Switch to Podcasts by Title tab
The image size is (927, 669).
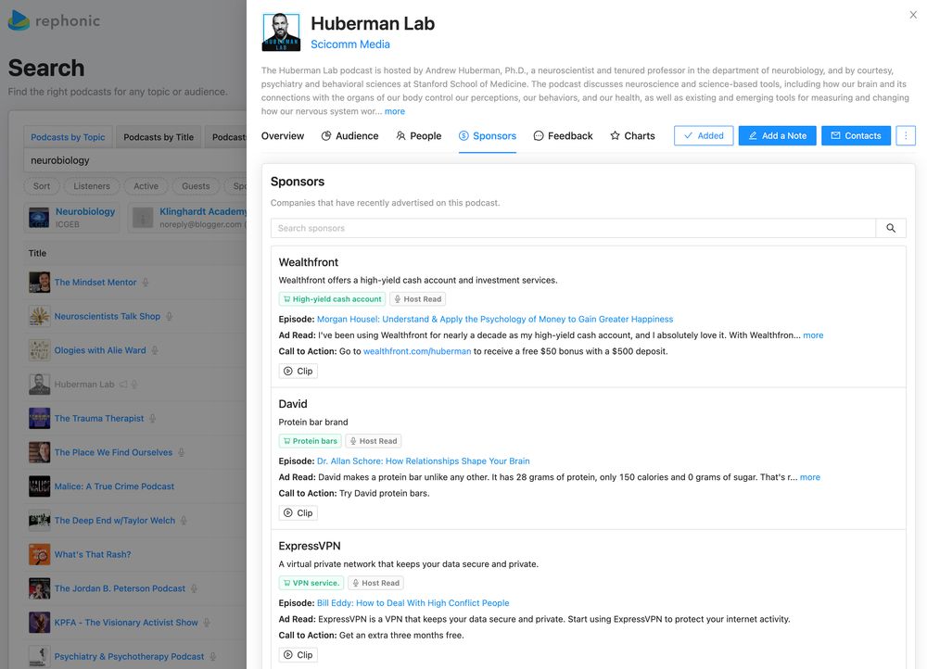point(159,137)
